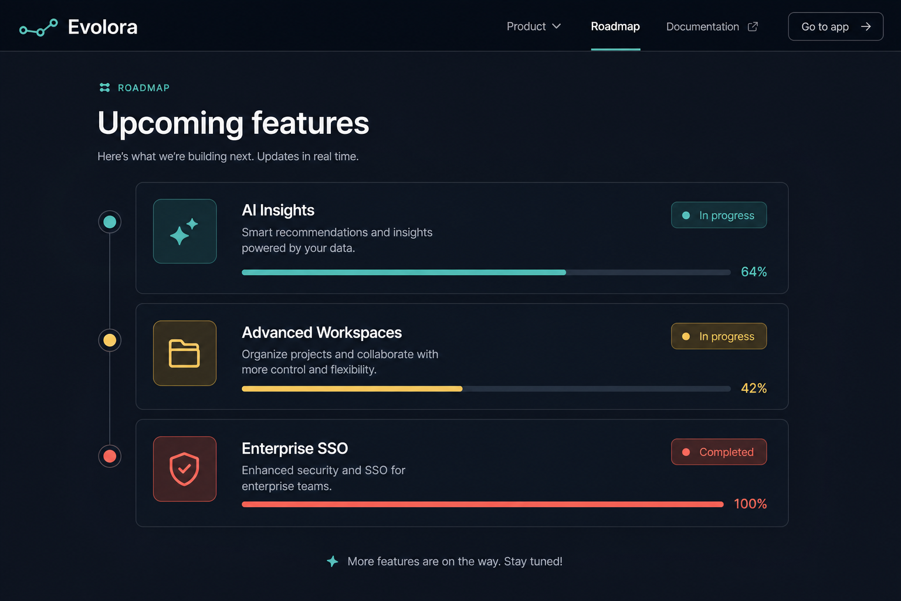Expand the Product dropdown chevron

[x=557, y=26]
